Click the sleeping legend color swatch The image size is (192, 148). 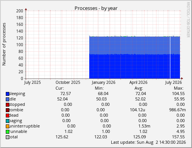pyautogui.click(x=7, y=94)
